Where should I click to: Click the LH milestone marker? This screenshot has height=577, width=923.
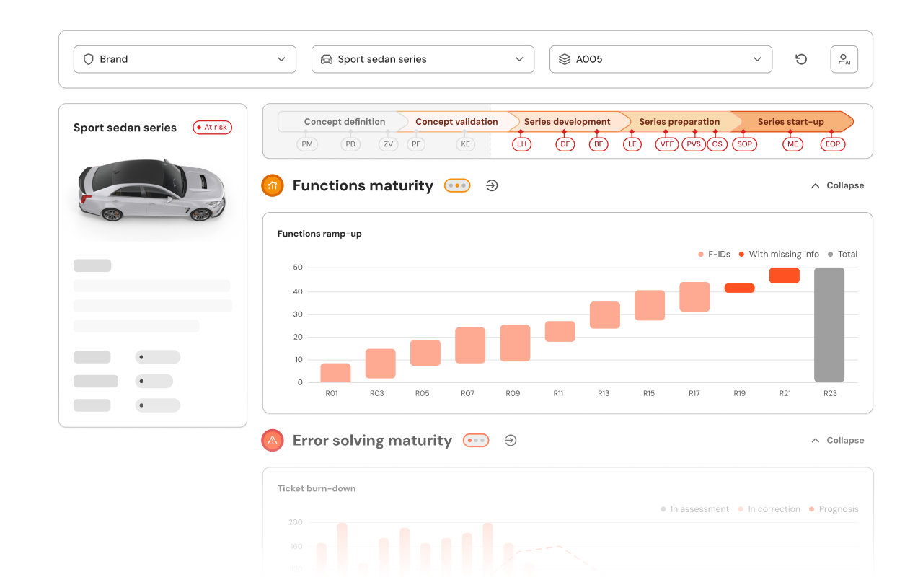[521, 144]
